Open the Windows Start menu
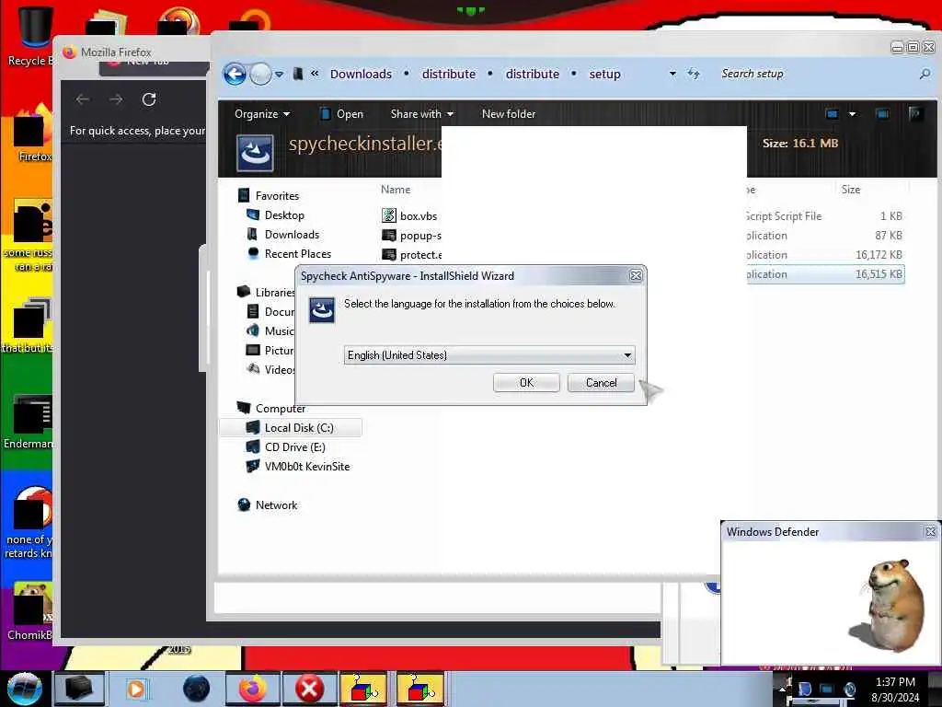Screen dimensions: 942x707 click(24, 689)
